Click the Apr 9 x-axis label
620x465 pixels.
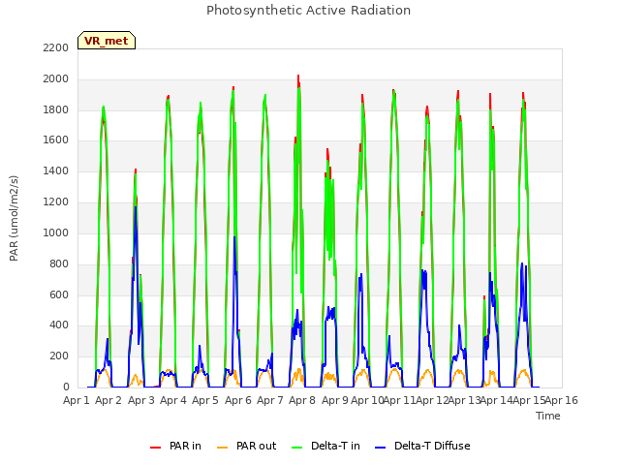click(335, 400)
